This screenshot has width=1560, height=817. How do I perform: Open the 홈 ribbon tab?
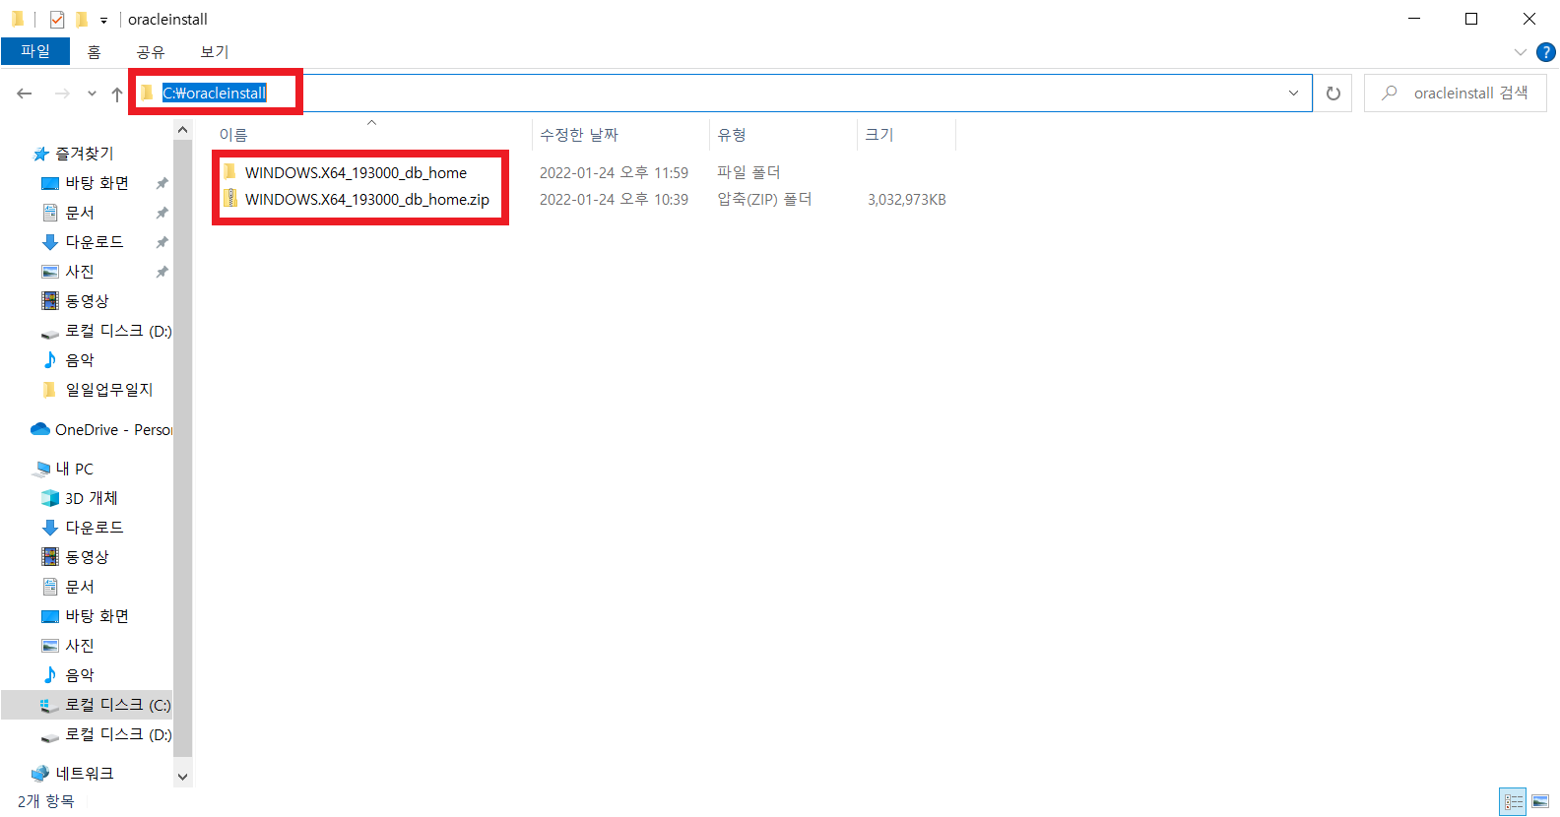94,51
